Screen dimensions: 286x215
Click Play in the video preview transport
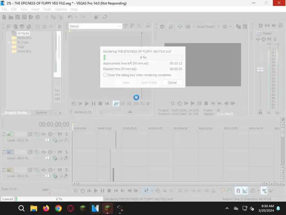[x=193, y=103]
